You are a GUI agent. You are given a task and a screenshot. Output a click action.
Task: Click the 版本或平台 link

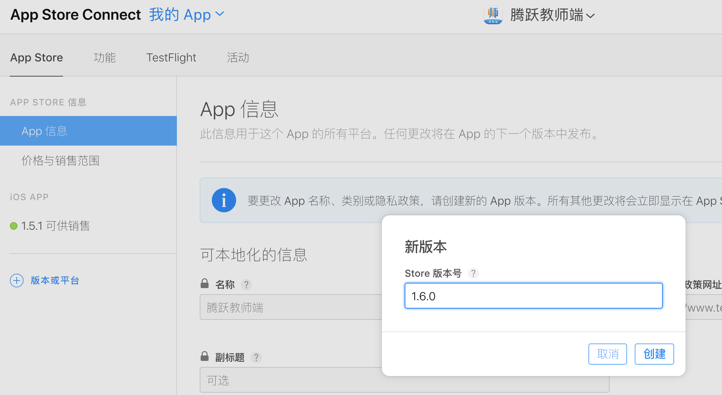point(55,281)
